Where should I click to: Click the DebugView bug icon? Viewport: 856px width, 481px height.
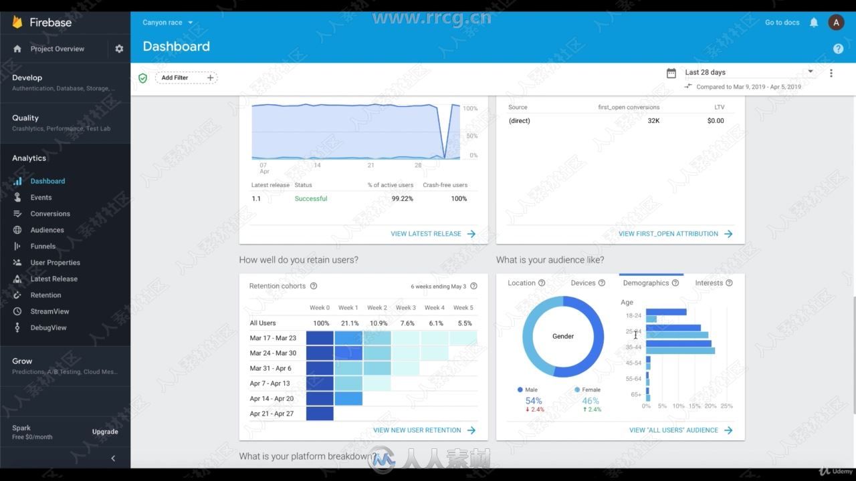point(17,327)
